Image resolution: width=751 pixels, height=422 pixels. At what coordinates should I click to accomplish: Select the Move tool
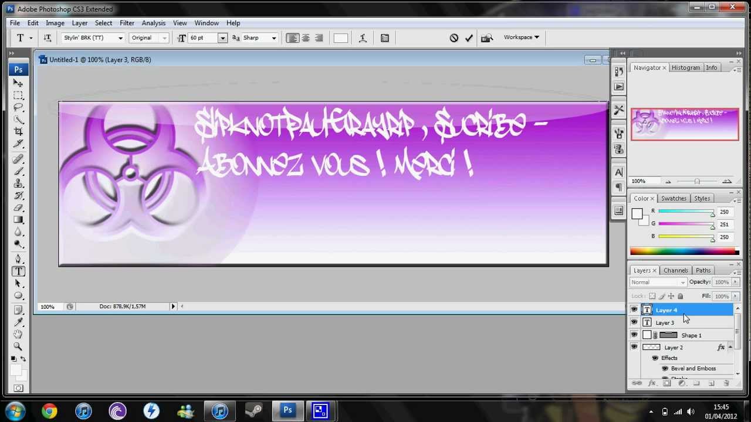18,83
